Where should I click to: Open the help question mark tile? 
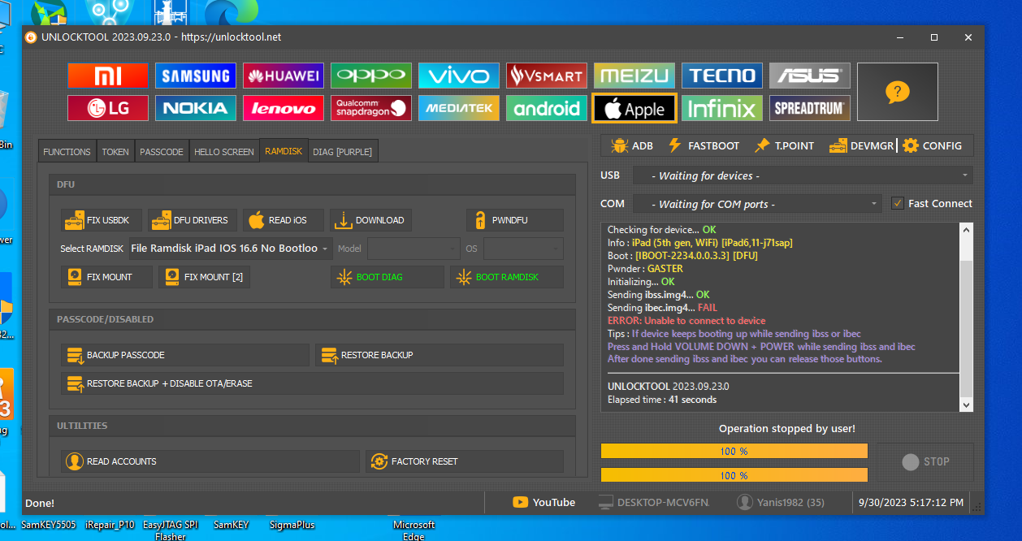(x=898, y=92)
